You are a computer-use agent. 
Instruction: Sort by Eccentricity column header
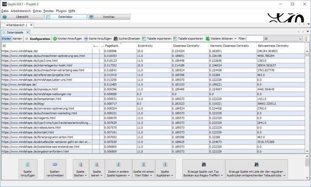point(154,46)
